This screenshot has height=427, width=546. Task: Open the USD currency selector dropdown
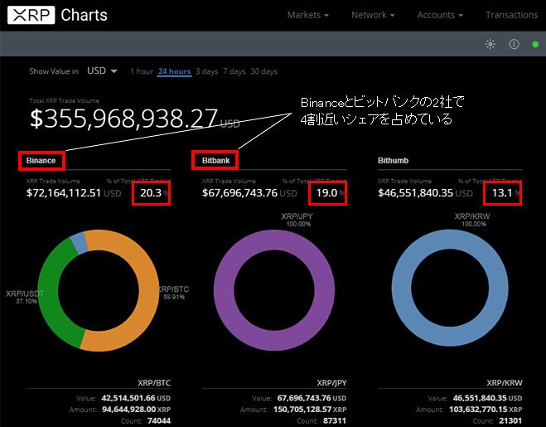tap(102, 70)
